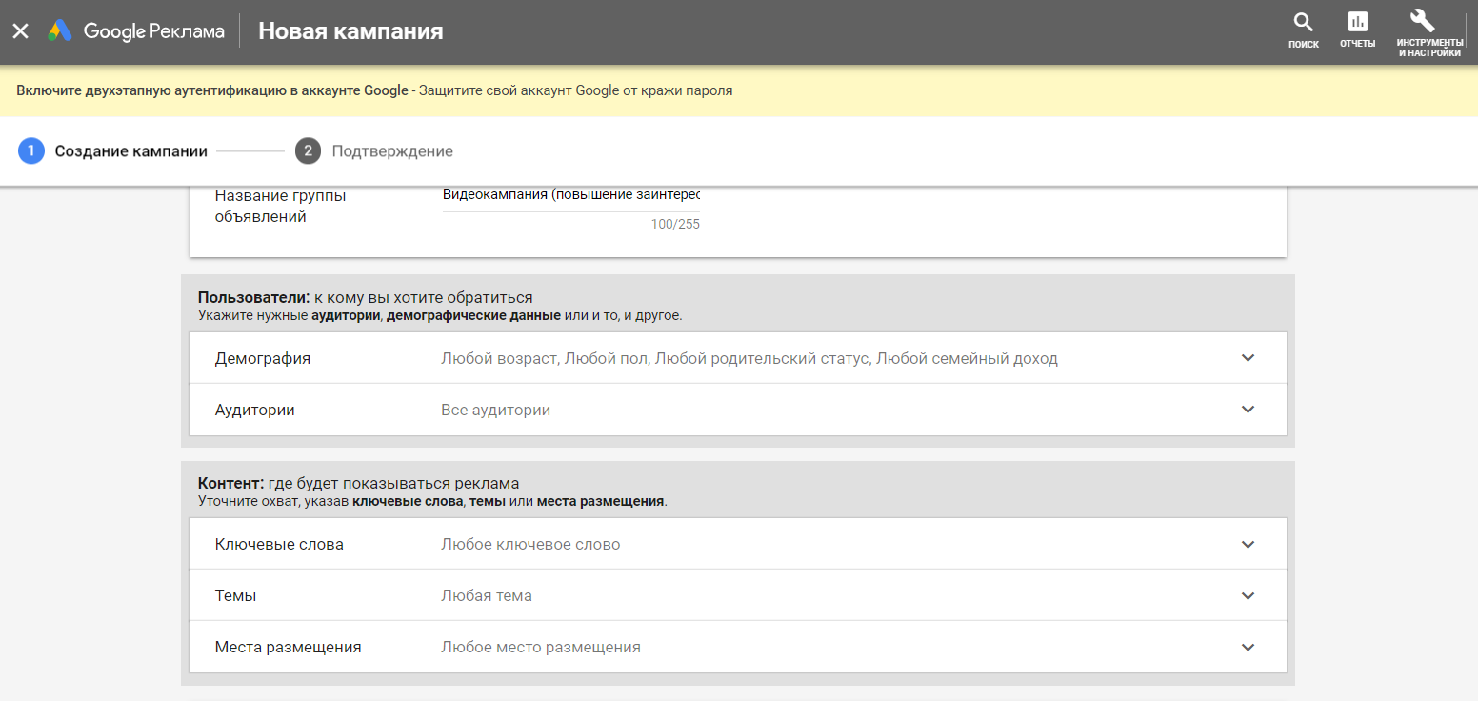Click the ad group name input field
This screenshot has width=1478, height=701.
[570, 195]
